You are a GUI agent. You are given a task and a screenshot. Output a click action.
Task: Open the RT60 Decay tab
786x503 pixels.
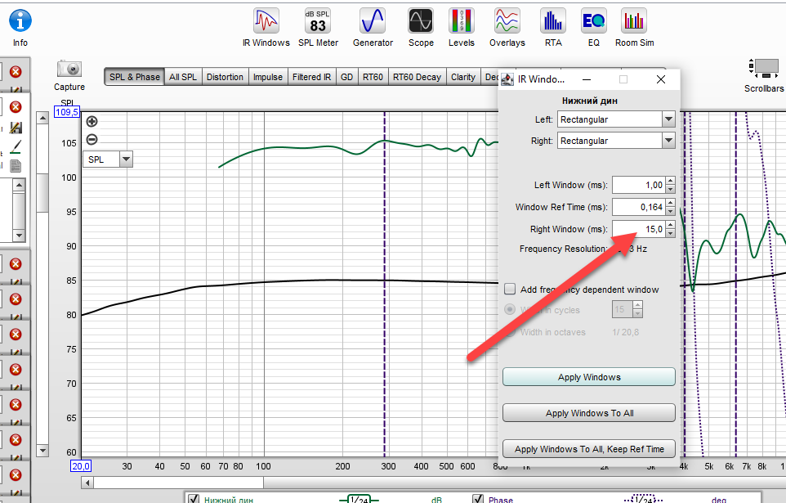click(417, 77)
